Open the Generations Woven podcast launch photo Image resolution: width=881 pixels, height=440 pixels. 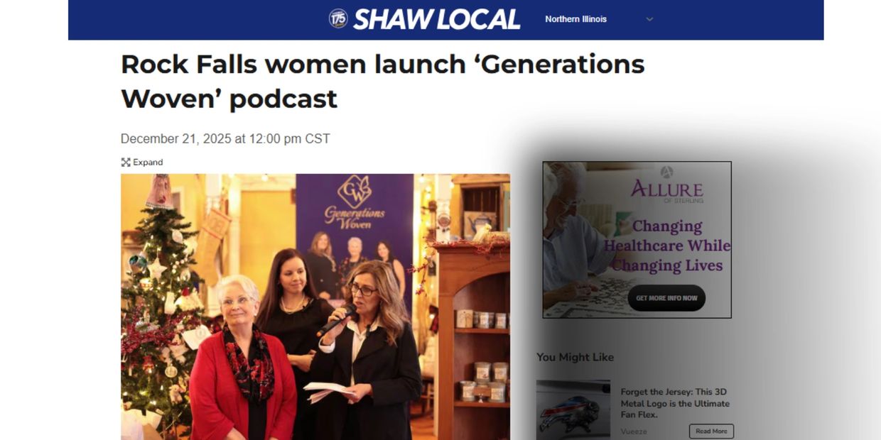pos(315,307)
